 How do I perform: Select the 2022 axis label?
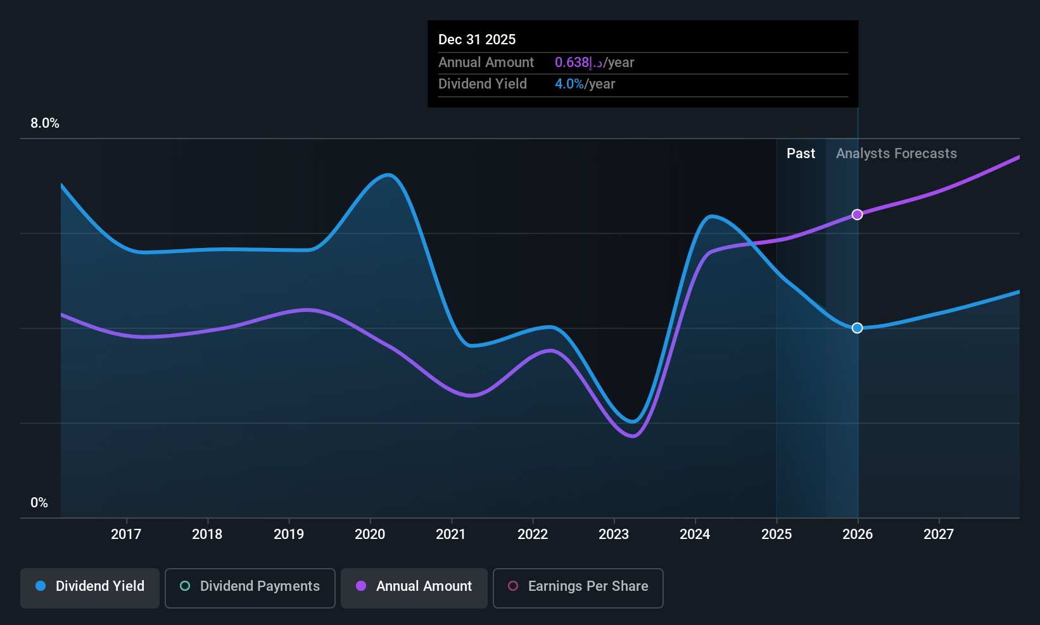pyautogui.click(x=533, y=535)
